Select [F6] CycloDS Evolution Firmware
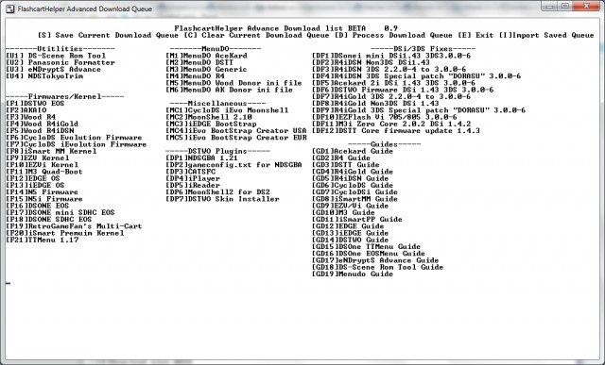 74,138
